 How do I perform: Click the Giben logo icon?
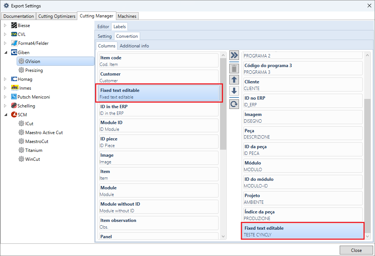[14, 52]
